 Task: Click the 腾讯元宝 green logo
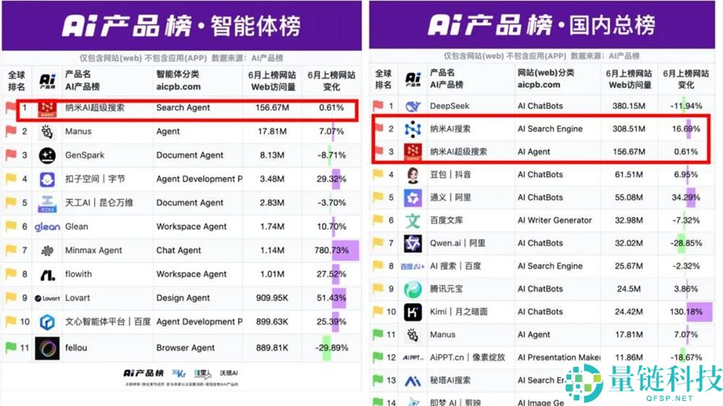(413, 289)
